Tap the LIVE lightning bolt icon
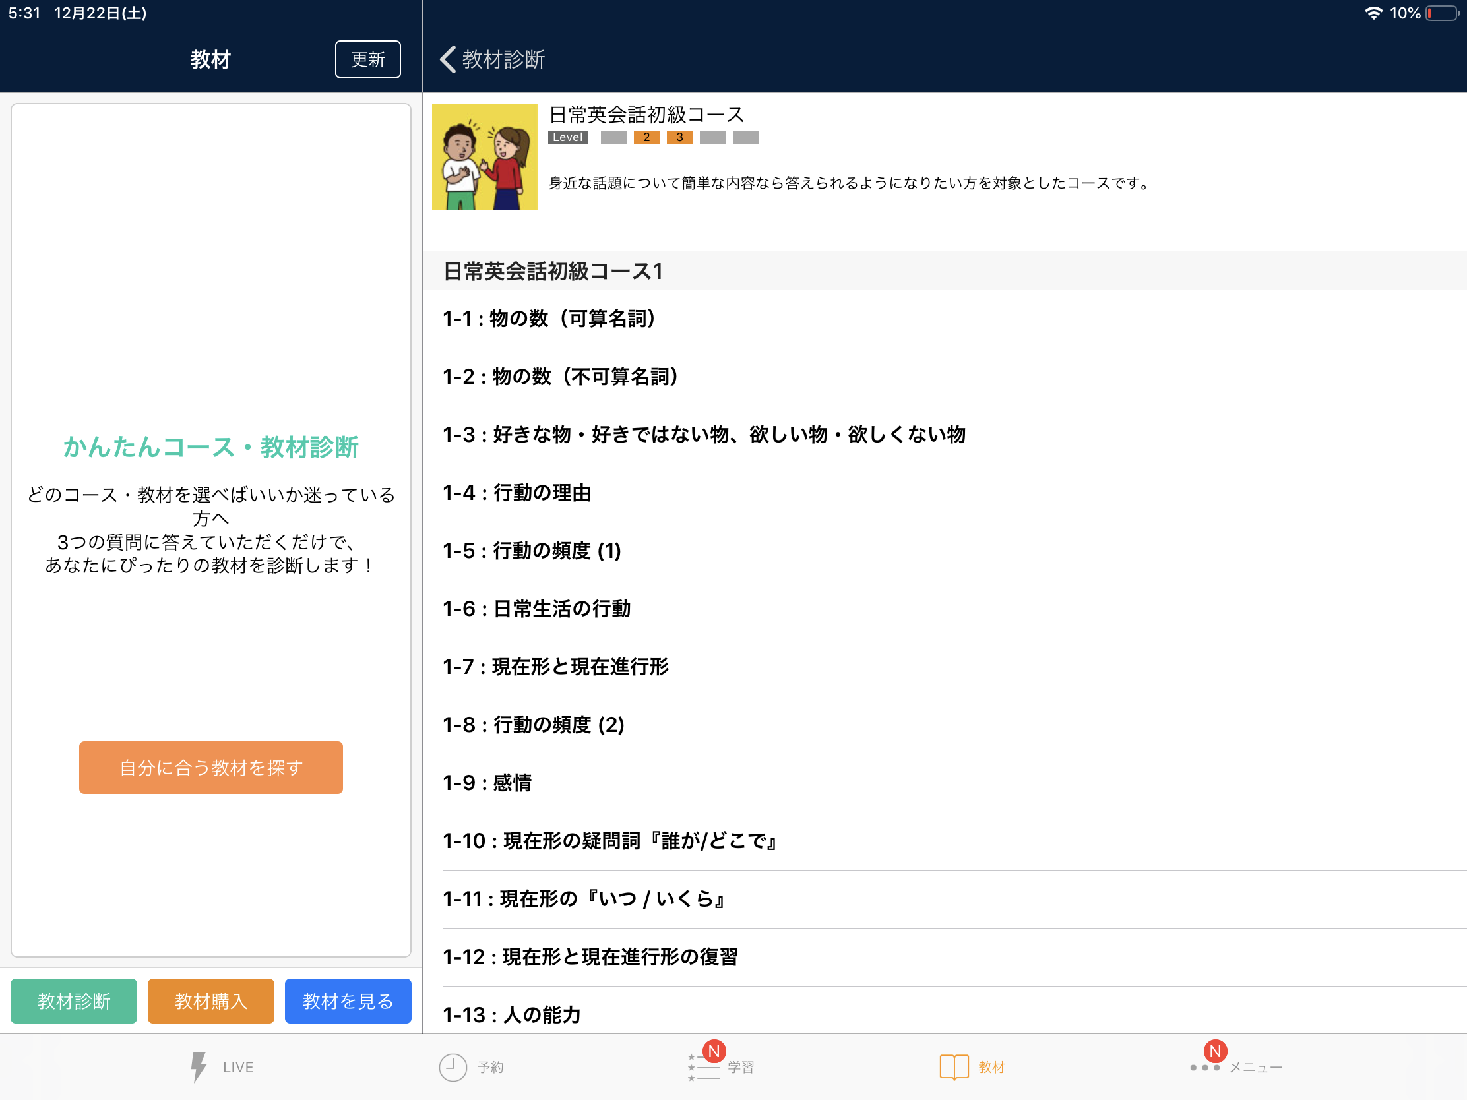1467x1100 pixels. [199, 1067]
